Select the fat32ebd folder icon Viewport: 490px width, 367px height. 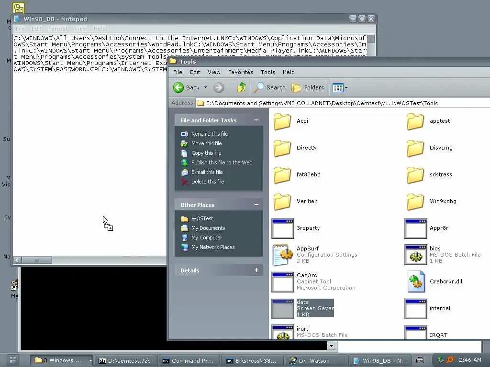(x=282, y=175)
